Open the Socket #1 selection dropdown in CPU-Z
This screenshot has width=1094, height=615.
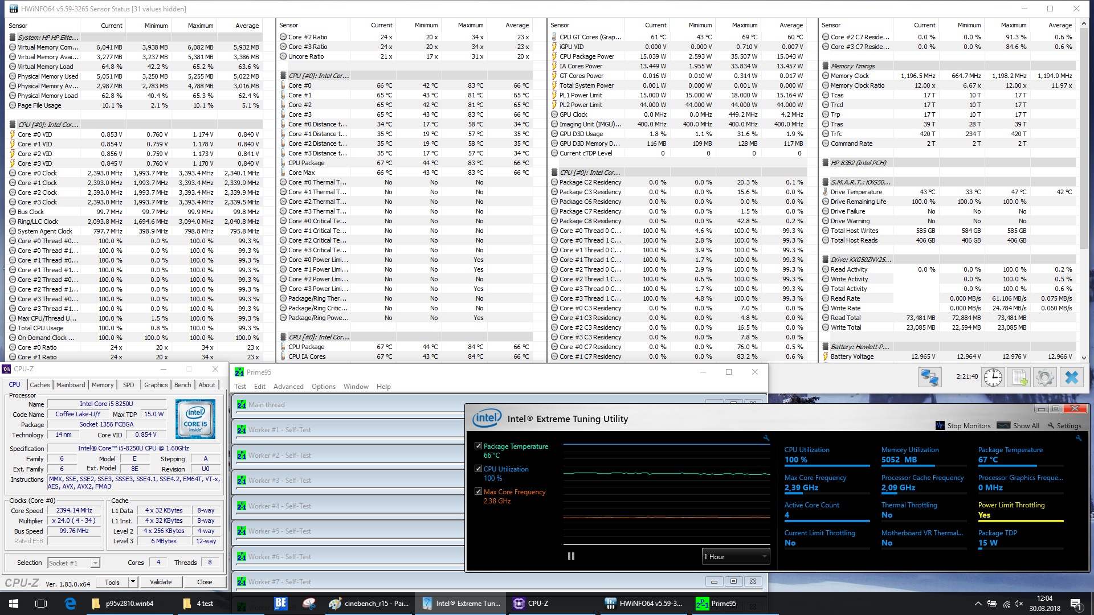(x=74, y=563)
